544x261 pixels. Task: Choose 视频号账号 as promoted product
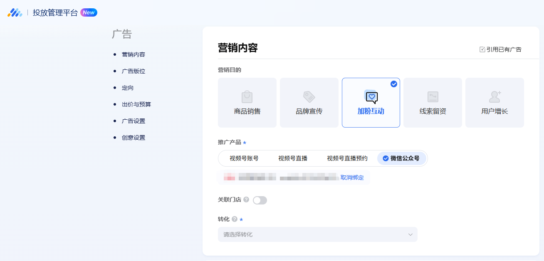(244, 158)
